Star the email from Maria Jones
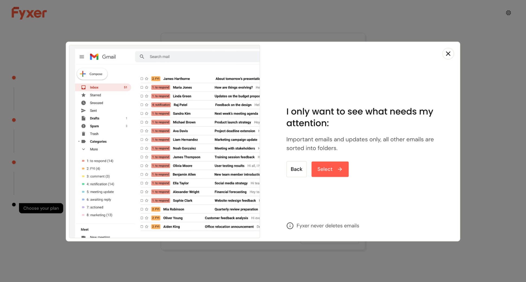The height and width of the screenshot is (282, 526). 147,87
